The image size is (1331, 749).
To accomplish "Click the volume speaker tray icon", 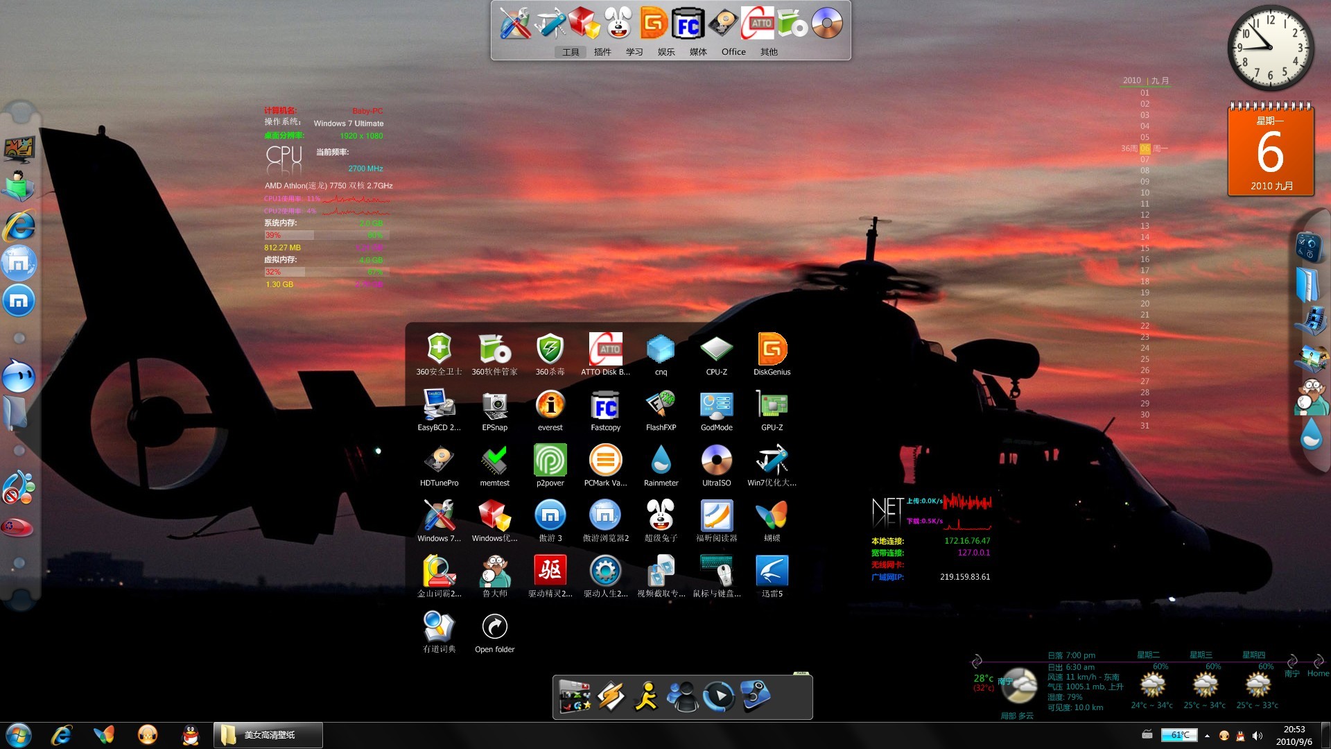I will click(1257, 736).
